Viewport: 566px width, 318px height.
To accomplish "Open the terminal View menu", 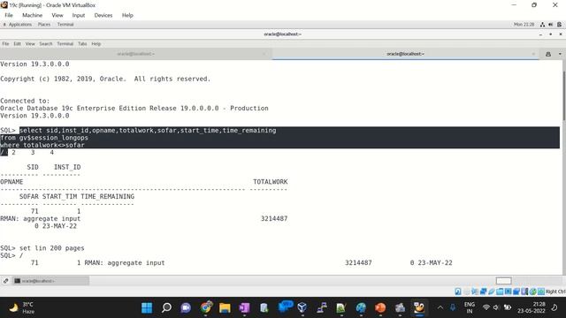I will coord(30,43).
